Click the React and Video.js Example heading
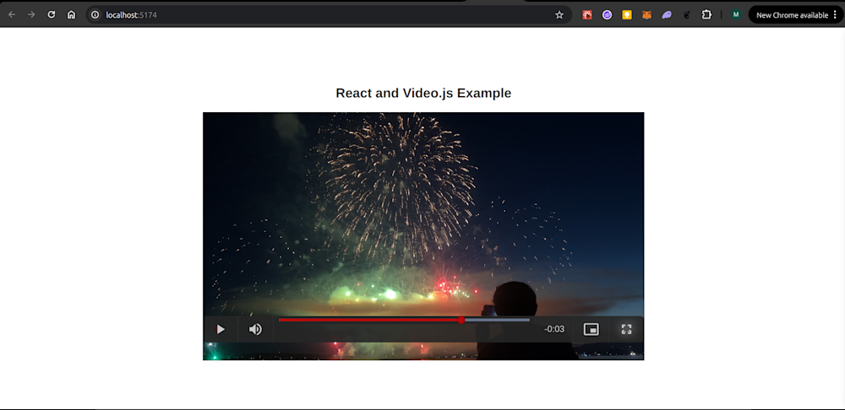Image resolution: width=845 pixels, height=410 pixels. click(x=423, y=93)
